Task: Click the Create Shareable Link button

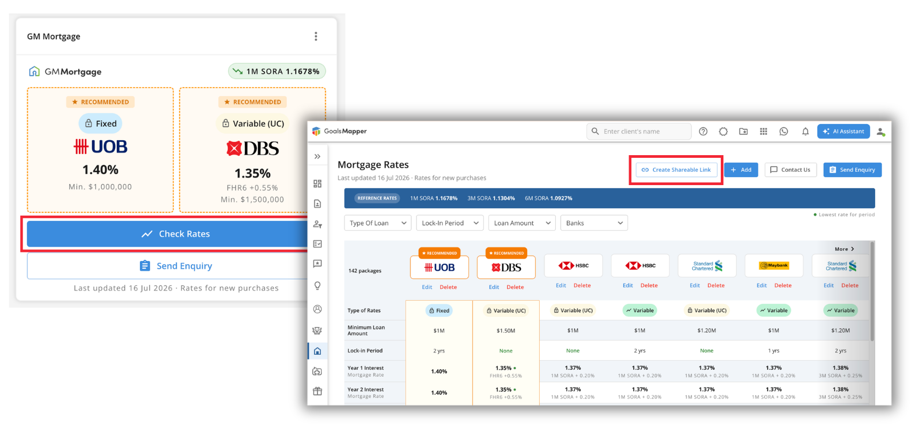Action: (x=676, y=170)
